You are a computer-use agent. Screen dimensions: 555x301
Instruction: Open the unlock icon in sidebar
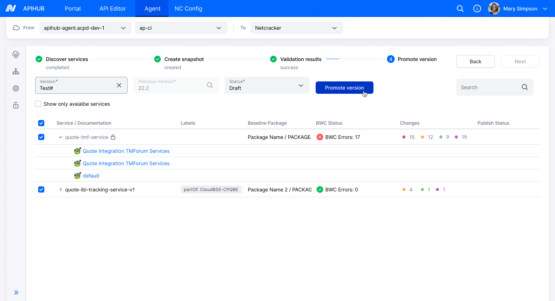[x=16, y=105]
